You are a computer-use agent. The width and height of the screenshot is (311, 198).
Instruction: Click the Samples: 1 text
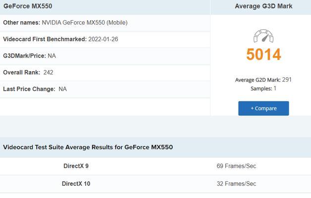[x=263, y=89]
